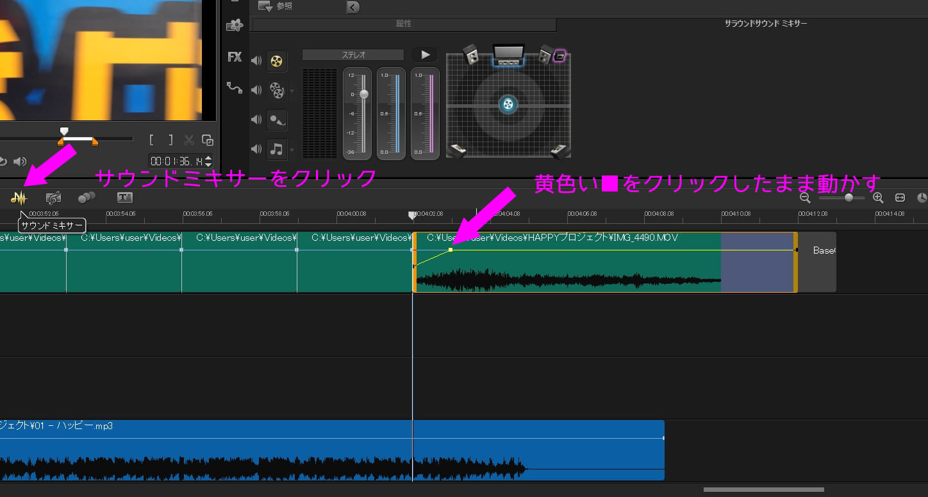Open the Sound Mixer from the timeline toolbar

click(19, 198)
